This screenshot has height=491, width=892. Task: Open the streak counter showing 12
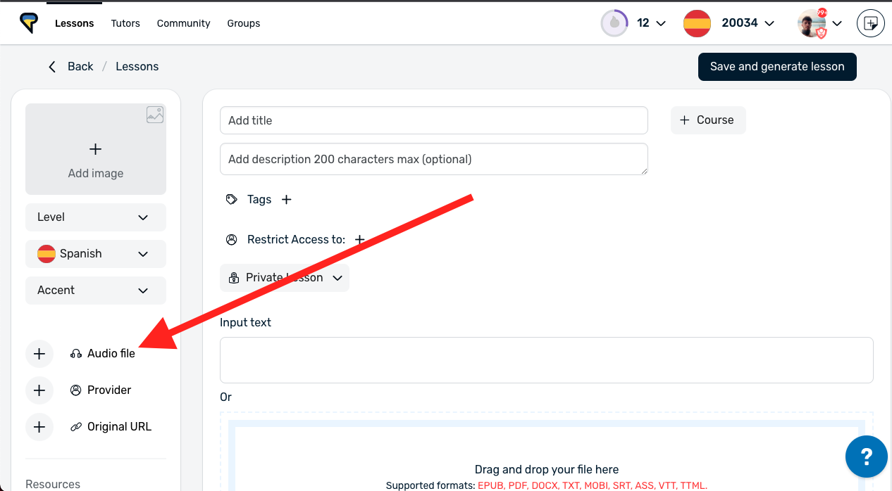pos(633,23)
